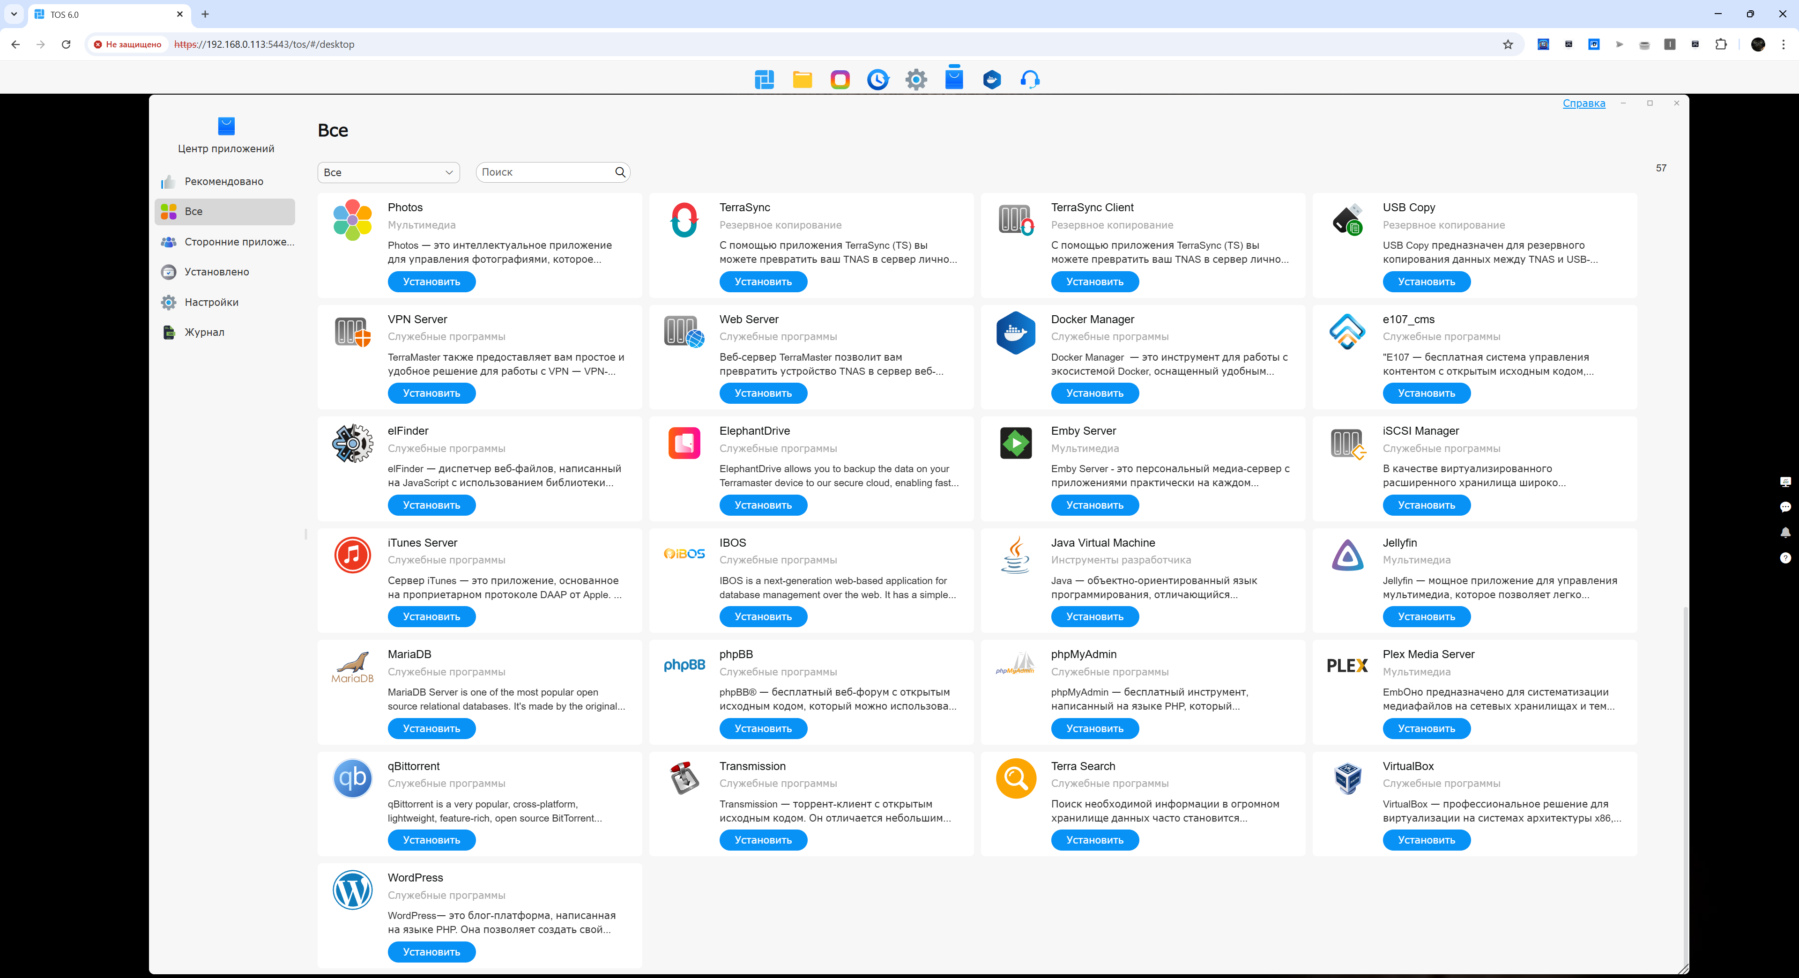Click the VirtualBox cube icon
Screen dimensions: 1799x978
pos(1347,778)
